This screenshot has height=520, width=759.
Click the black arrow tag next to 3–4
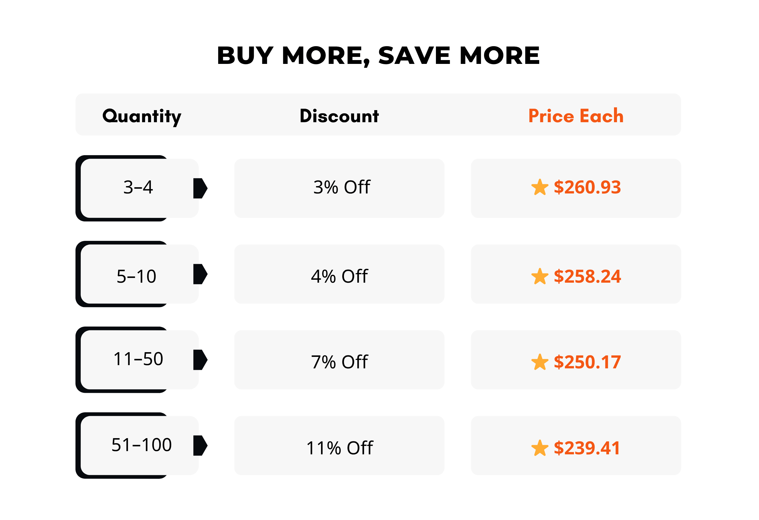(200, 188)
